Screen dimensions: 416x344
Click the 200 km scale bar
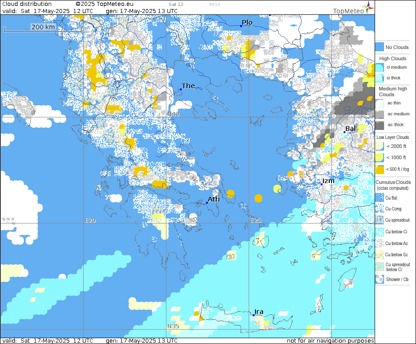point(43,28)
